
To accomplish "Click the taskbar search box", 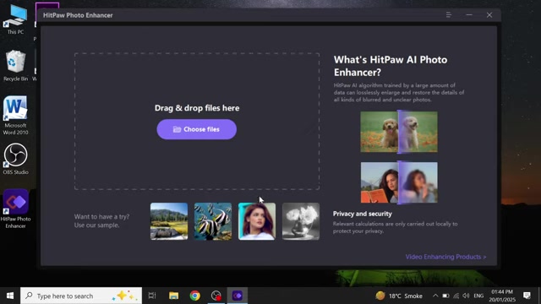I will [81, 296].
